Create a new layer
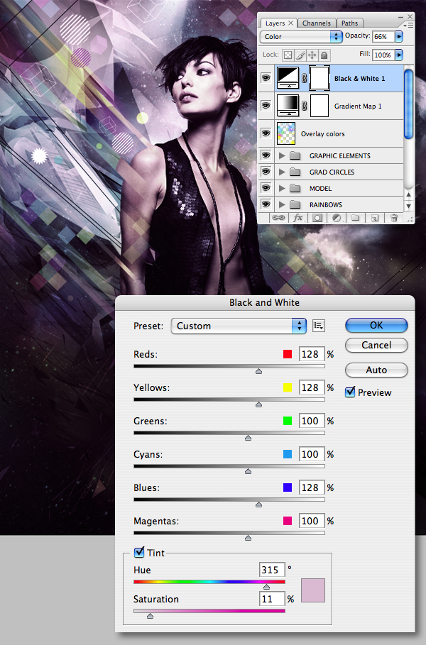 [x=375, y=218]
